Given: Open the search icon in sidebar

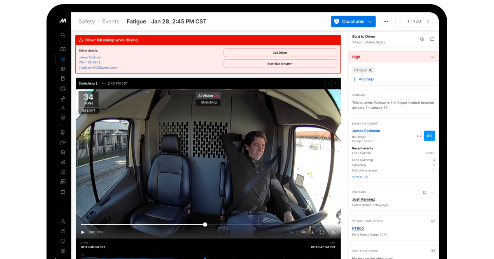Looking at the screenshot, I should (63, 35).
